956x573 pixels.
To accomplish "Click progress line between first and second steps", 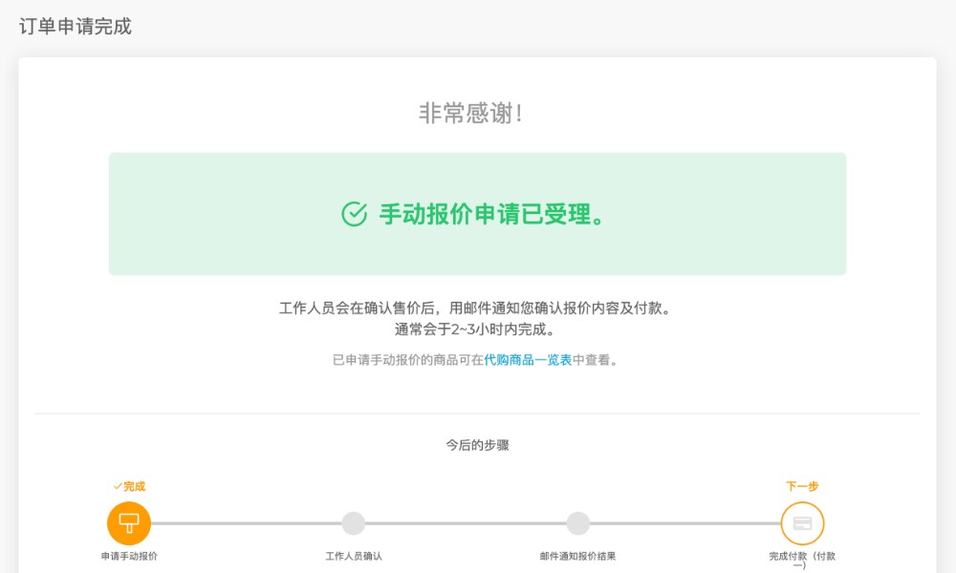I will pos(244,523).
